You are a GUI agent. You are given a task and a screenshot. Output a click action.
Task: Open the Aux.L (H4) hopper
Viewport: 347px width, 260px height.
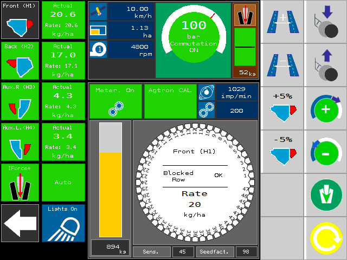(x=20, y=142)
